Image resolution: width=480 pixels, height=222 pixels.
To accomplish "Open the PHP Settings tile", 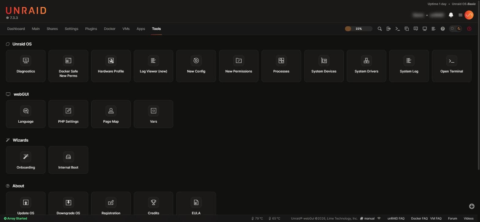I will tap(68, 114).
